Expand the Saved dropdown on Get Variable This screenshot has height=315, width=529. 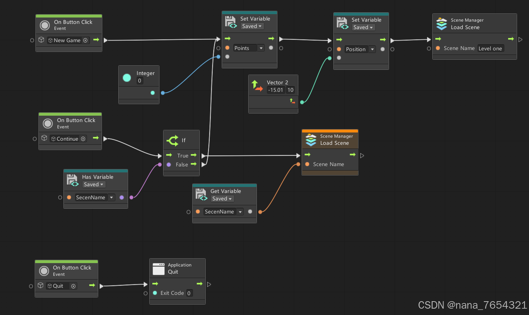222,199
